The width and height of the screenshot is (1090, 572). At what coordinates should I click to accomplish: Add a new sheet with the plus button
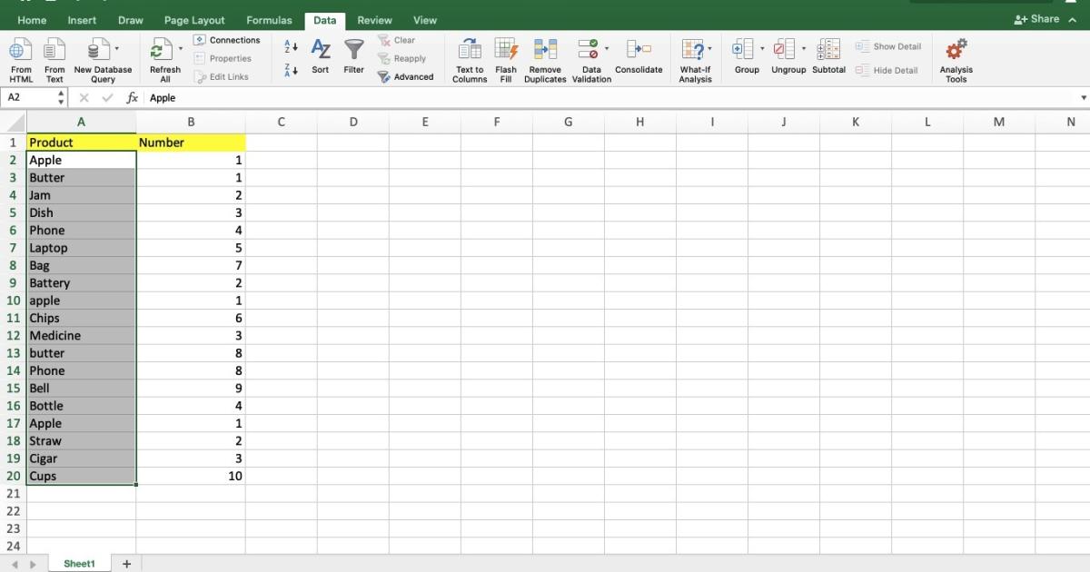click(x=126, y=564)
